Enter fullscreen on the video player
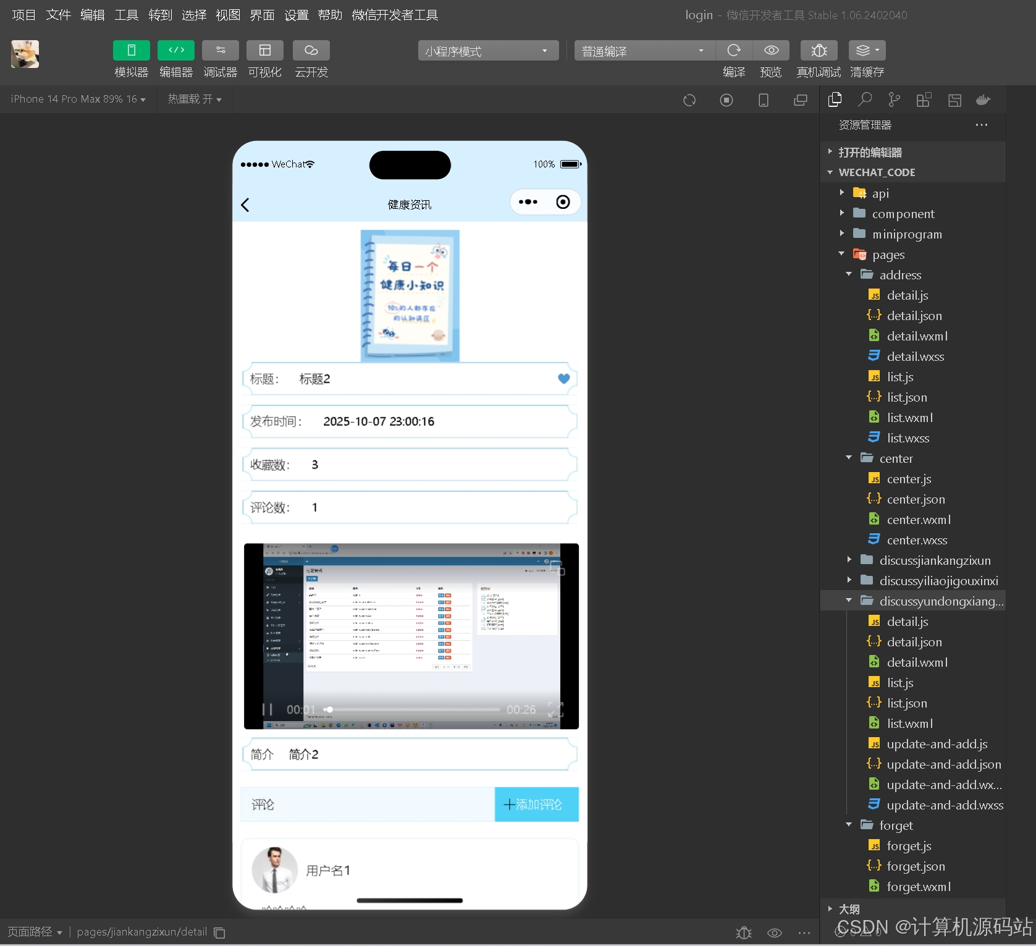1036x946 pixels. pyautogui.click(x=555, y=709)
